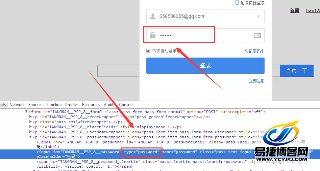Collapse the TANGRAM__PSP_8__passwordWrapper node
This screenshot has width=320, height=171.
(x=30, y=137)
